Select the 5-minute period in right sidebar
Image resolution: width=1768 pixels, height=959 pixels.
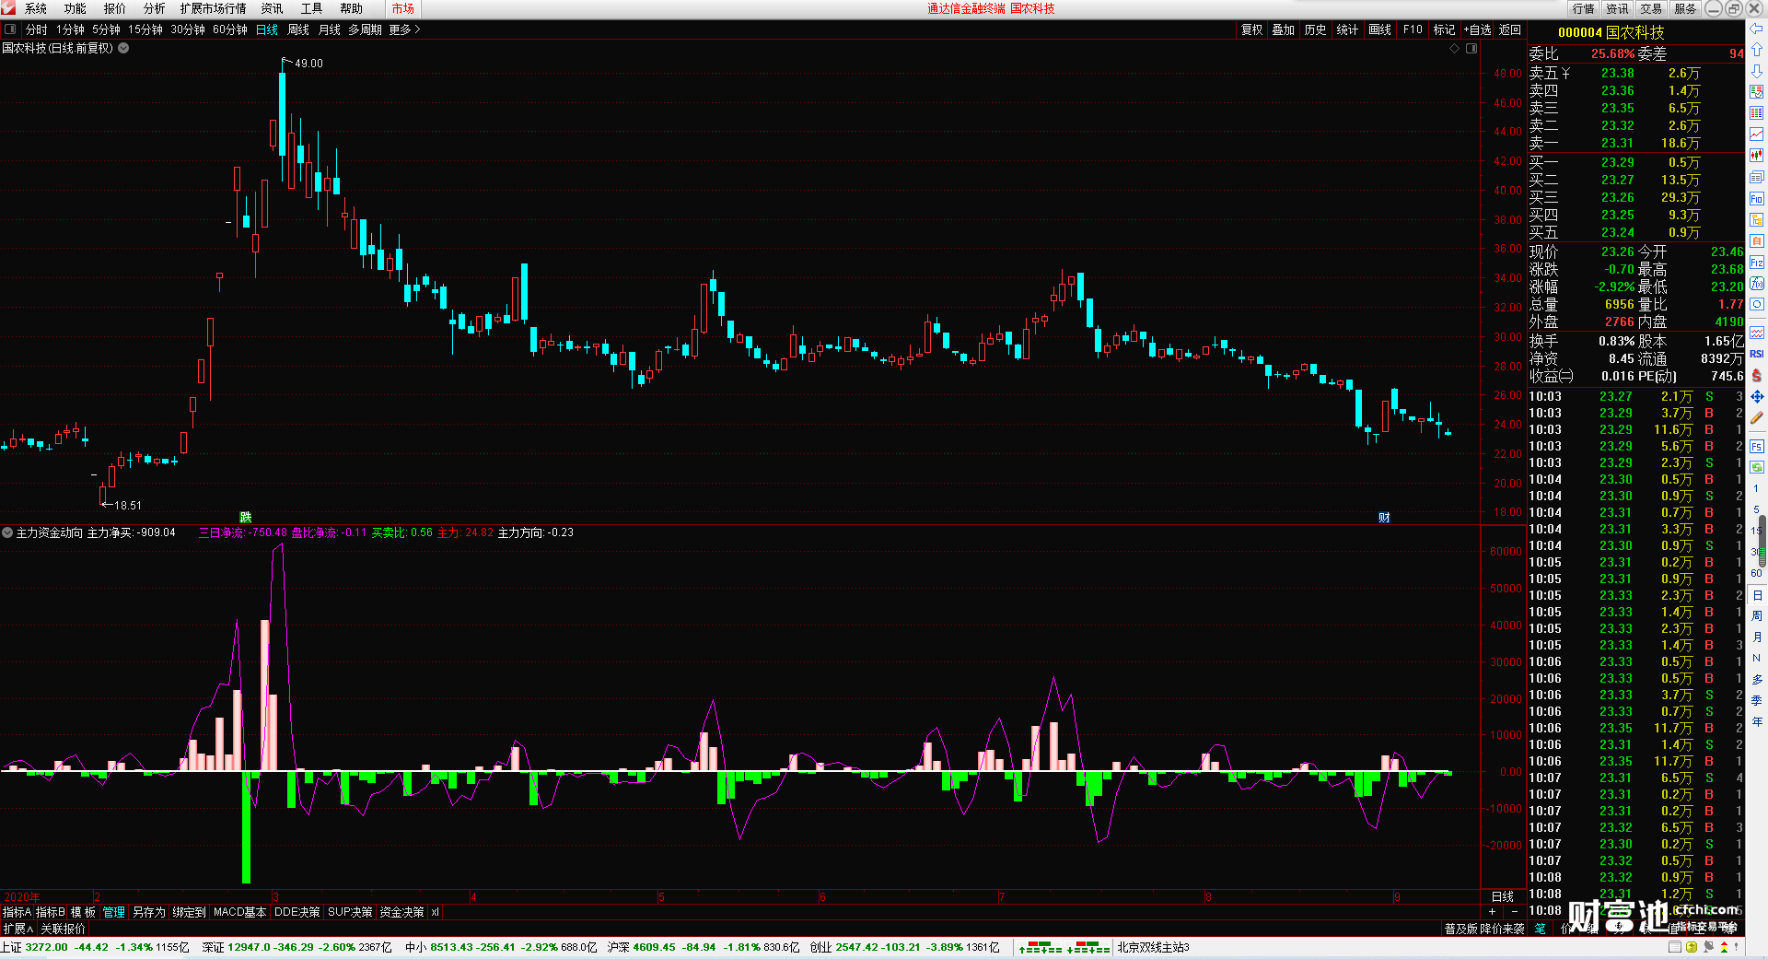[1756, 509]
